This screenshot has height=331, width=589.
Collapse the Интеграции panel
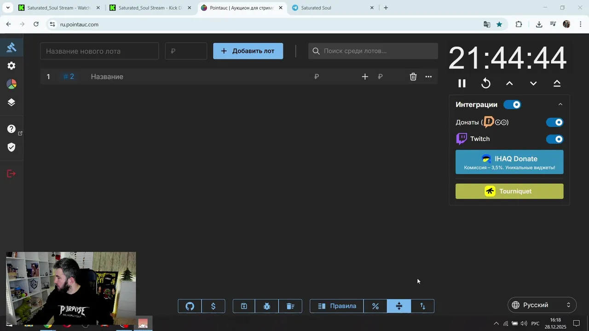coord(560,105)
